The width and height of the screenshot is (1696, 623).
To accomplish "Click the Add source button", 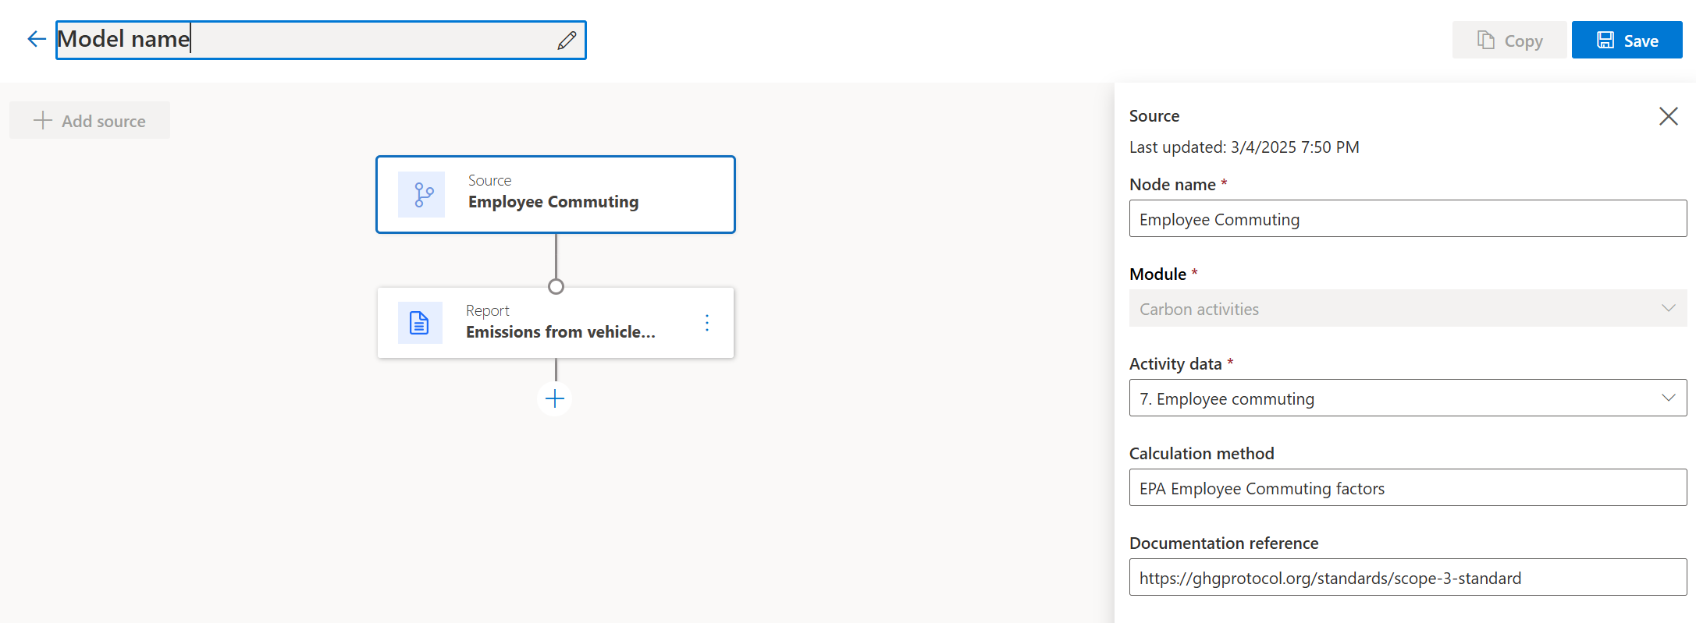I will (x=90, y=121).
